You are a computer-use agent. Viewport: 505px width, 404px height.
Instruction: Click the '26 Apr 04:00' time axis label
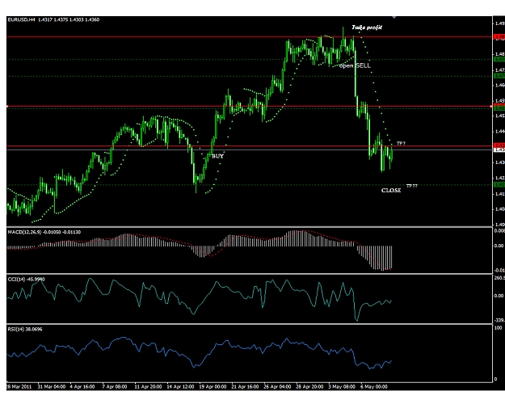pos(277,386)
